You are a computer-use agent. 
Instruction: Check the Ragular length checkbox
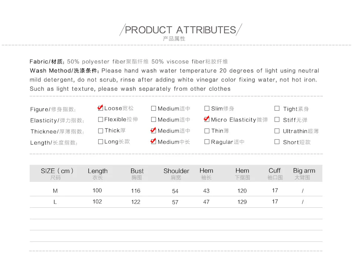tap(207, 141)
